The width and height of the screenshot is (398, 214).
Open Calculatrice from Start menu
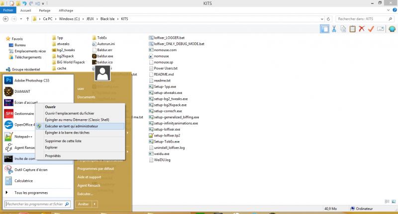[38, 181]
